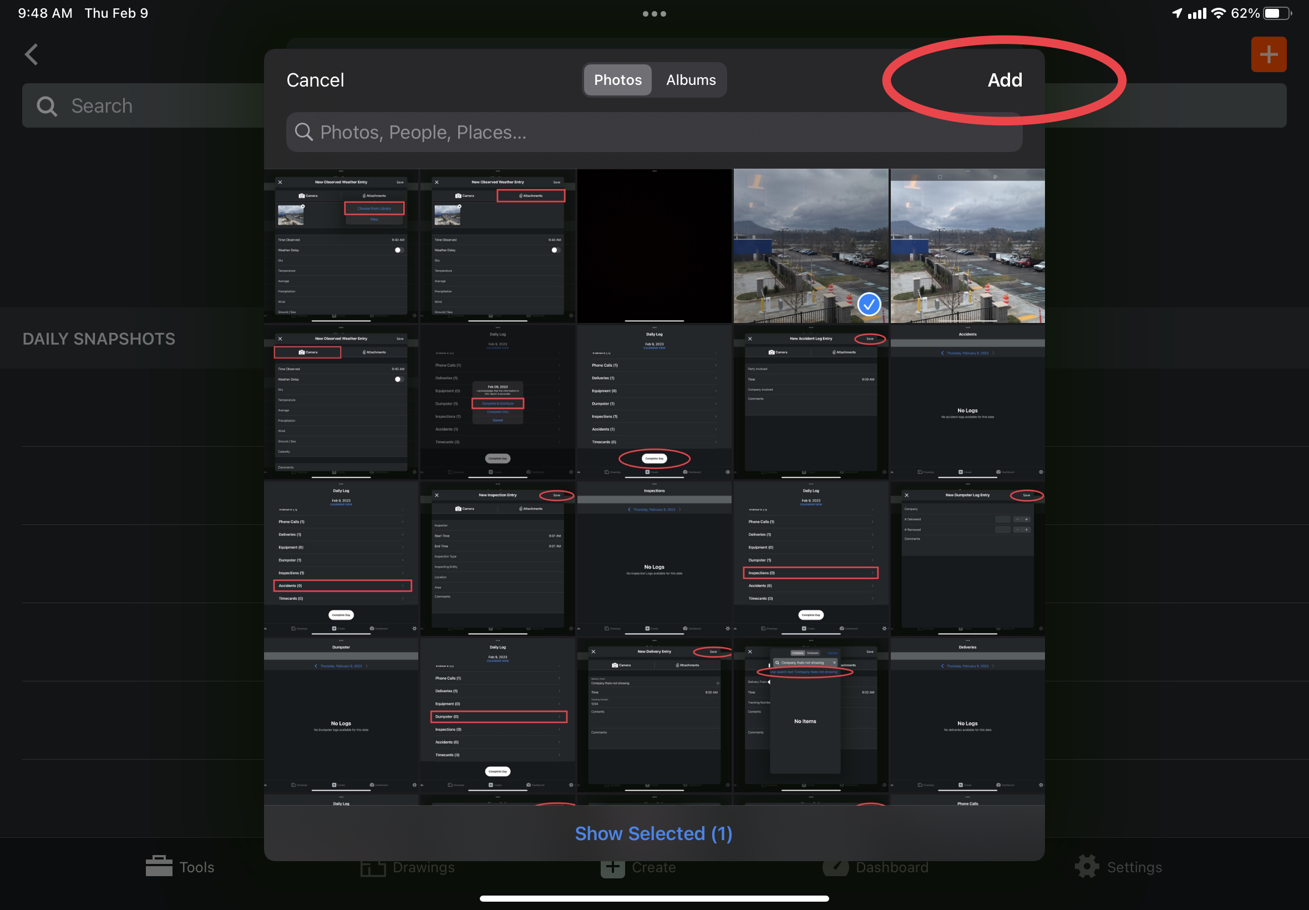Tap the orange plus button
This screenshot has height=910, width=1309.
click(1268, 55)
